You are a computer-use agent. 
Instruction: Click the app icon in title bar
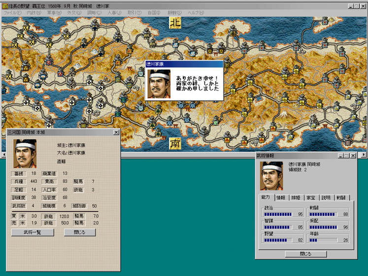pos(5,6)
